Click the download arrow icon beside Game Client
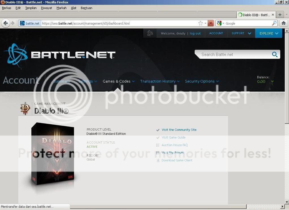The image size is (289, 210). coord(158,161)
